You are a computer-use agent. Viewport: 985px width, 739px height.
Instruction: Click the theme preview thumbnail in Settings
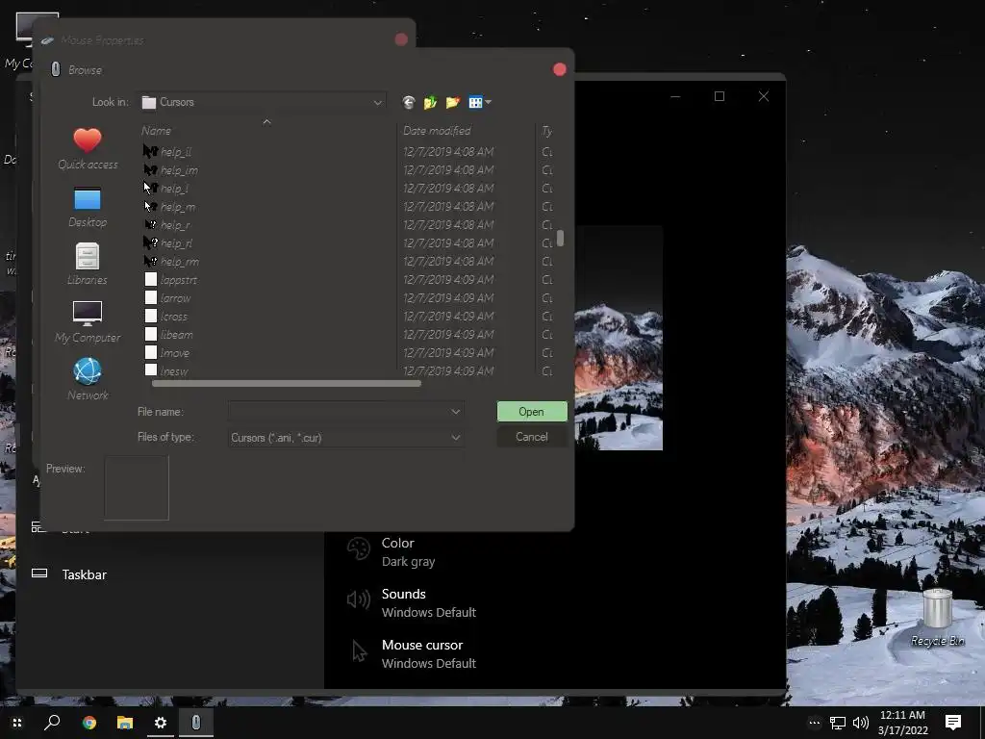(619, 338)
